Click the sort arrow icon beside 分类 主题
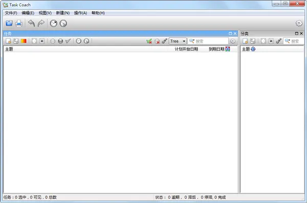 tap(253, 49)
